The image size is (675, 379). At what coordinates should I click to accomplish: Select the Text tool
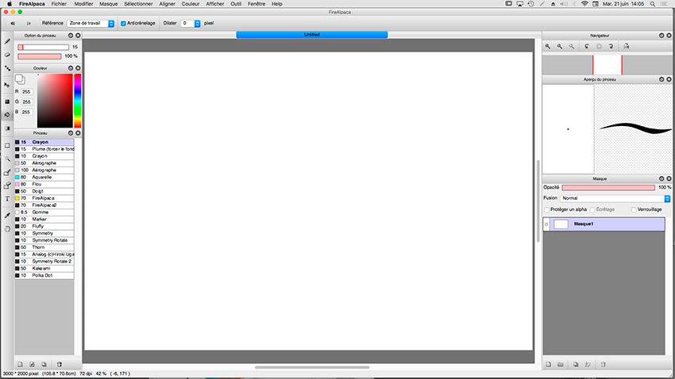(x=7, y=199)
